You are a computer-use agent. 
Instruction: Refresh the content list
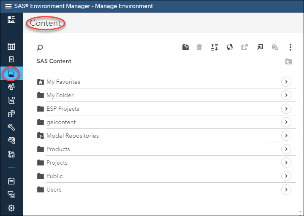point(230,47)
